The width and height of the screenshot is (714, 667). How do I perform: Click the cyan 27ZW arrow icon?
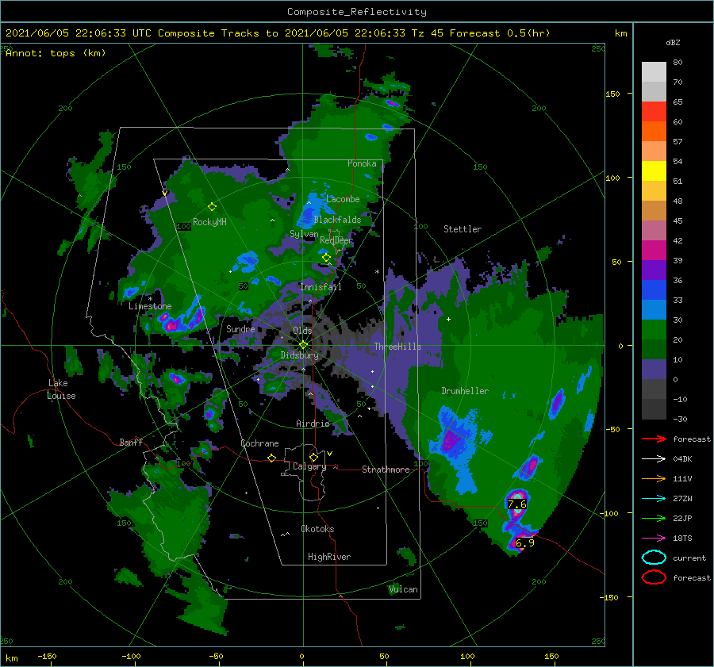click(x=654, y=499)
